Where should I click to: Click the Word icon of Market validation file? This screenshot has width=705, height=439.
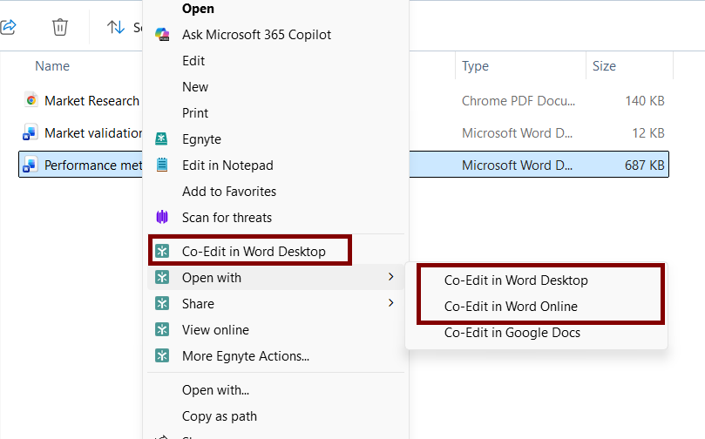31,132
